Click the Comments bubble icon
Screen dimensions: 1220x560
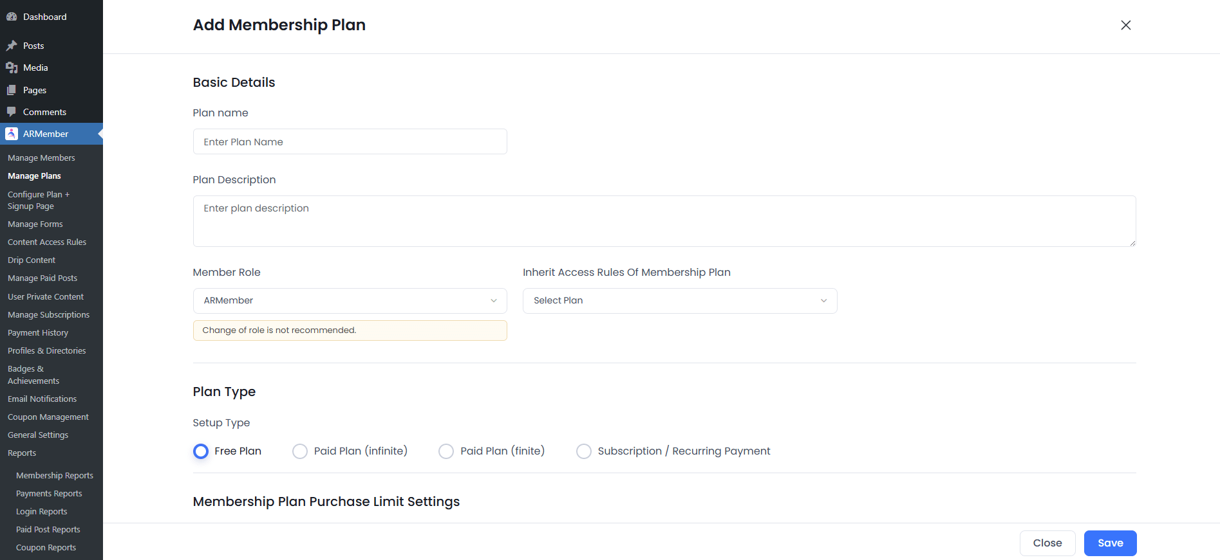12,112
